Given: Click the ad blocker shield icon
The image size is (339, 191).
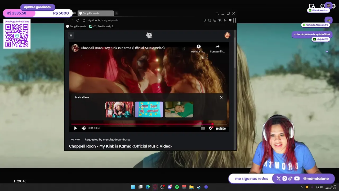Looking at the screenshot, I should coord(215,20).
